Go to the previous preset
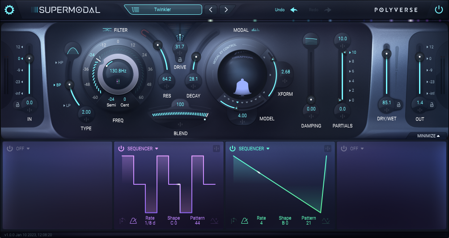The height and width of the screenshot is (238, 449). (211, 9)
